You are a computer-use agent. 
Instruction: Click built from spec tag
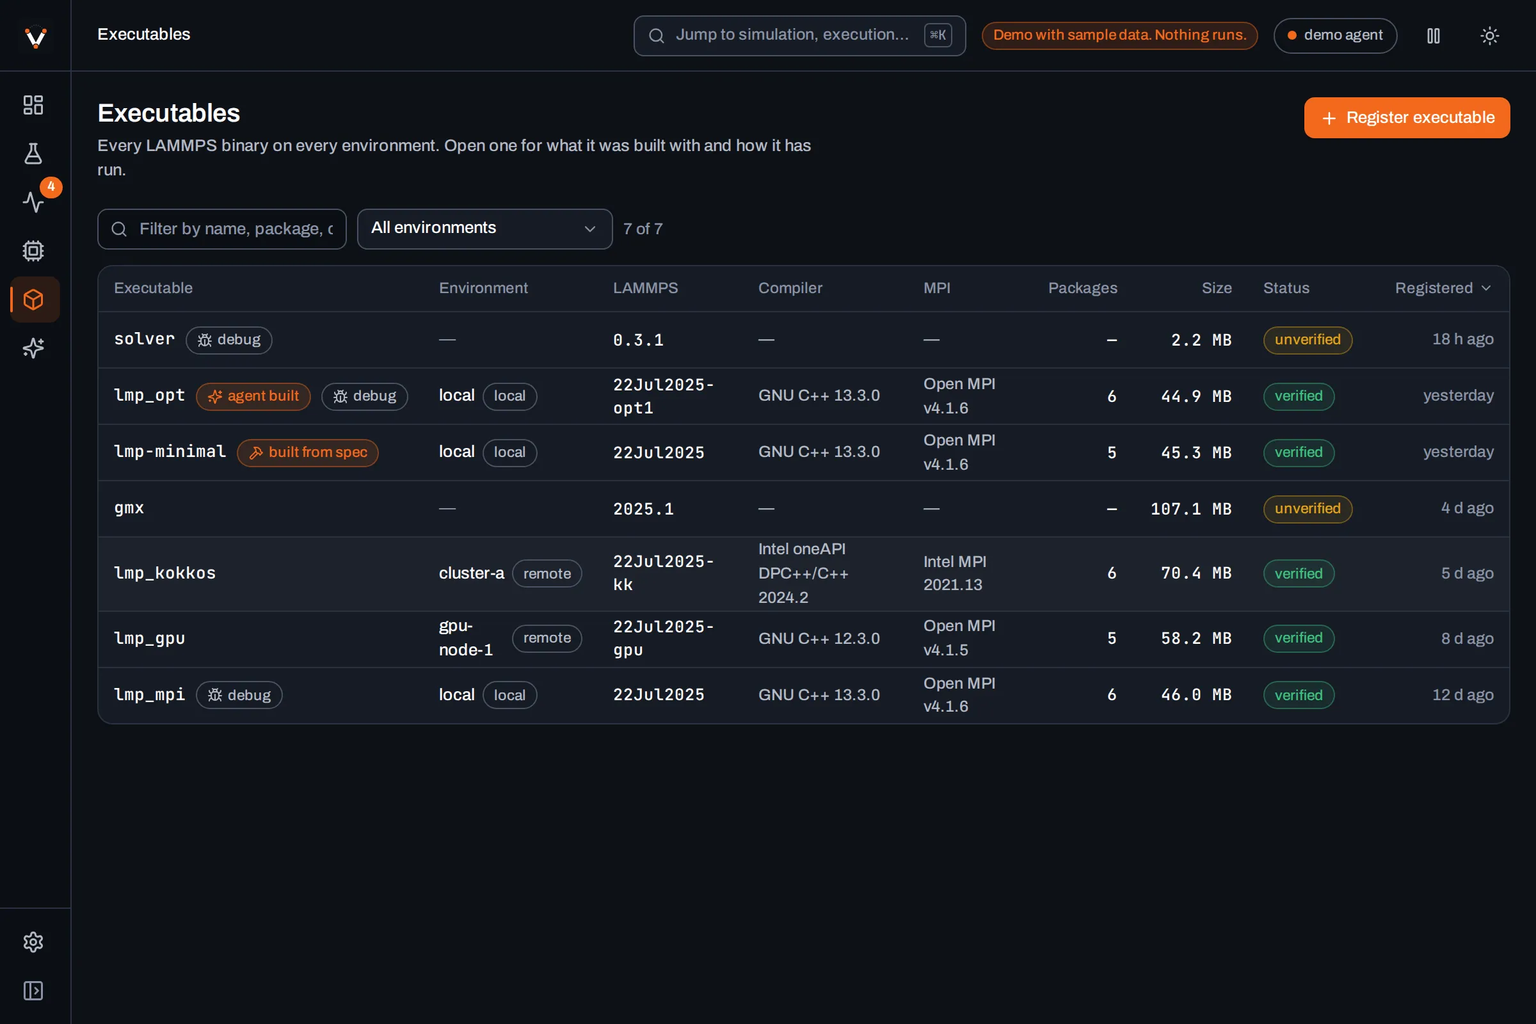click(x=308, y=452)
